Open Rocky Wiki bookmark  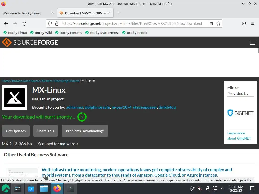pos(41,33)
